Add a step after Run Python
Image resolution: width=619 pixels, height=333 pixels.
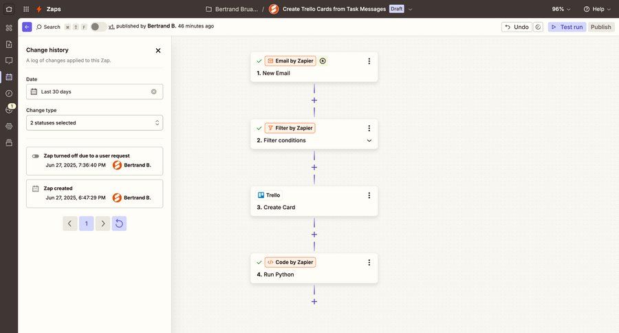314,302
